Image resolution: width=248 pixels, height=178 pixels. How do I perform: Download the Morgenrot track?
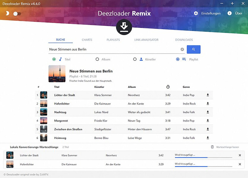coord(208,121)
